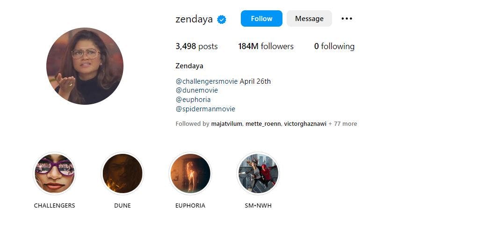Open the @euphoria profile link
Image resolution: width=499 pixels, height=231 pixels.
pos(193,100)
